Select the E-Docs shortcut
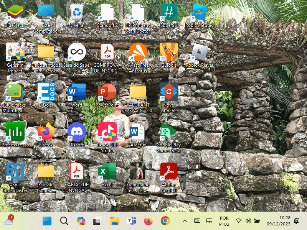 pyautogui.click(x=46, y=92)
